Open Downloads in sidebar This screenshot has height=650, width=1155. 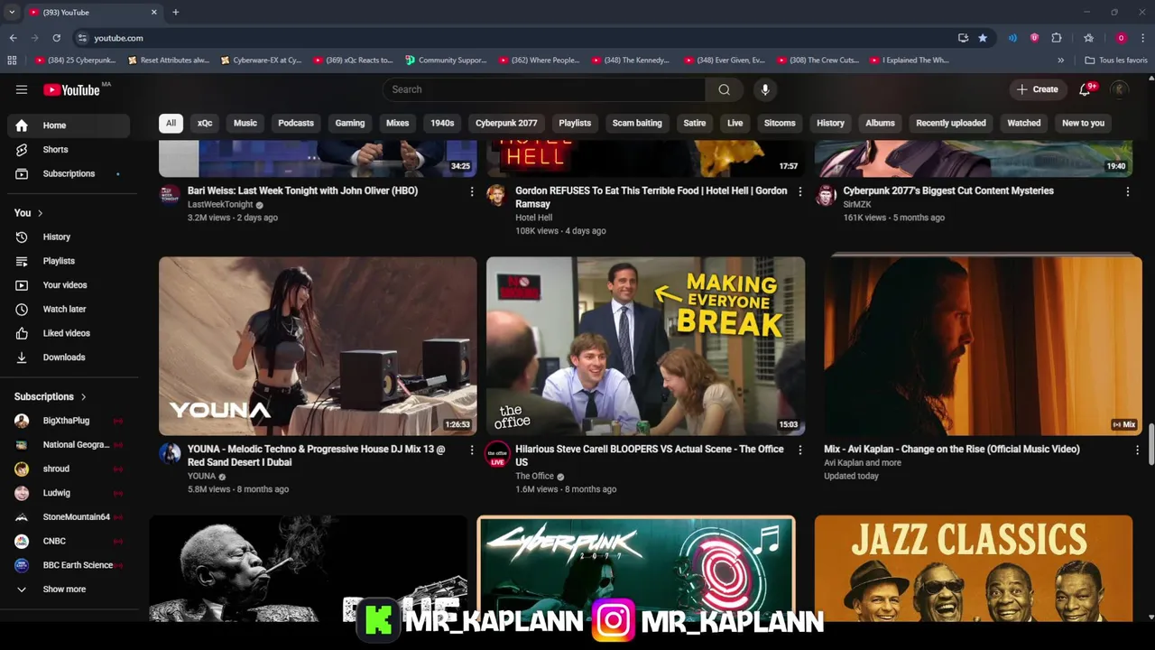pos(69,357)
